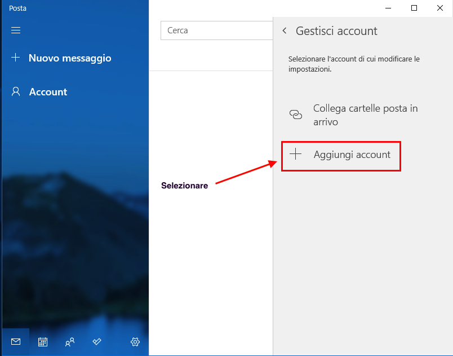Screen dimensions: 453x356
Task: Minimize the Posta window
Action: (x=388, y=8)
